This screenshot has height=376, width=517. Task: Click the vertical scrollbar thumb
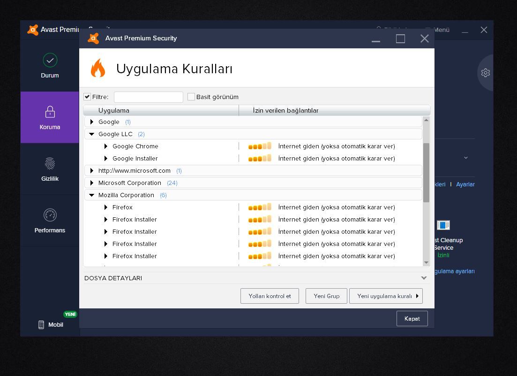tap(426, 172)
